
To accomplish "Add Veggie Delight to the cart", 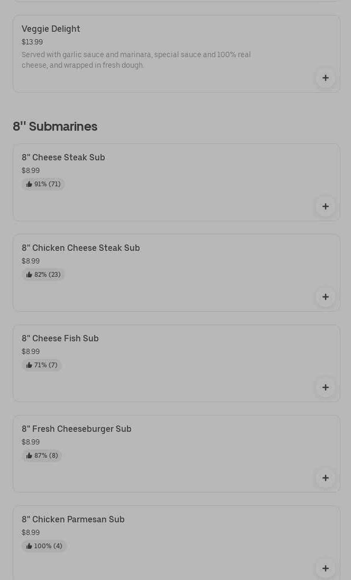I will pos(325,78).
